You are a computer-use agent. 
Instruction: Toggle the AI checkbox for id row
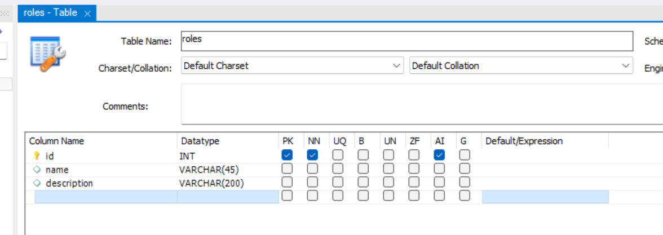(x=439, y=155)
